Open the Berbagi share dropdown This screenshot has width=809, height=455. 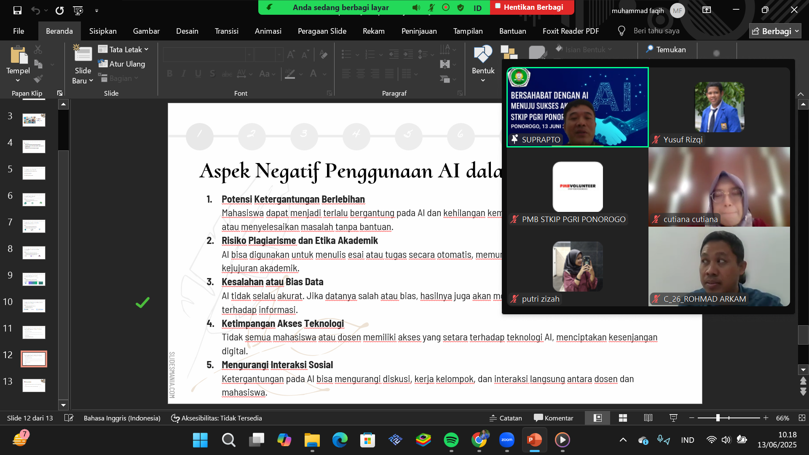click(775, 31)
